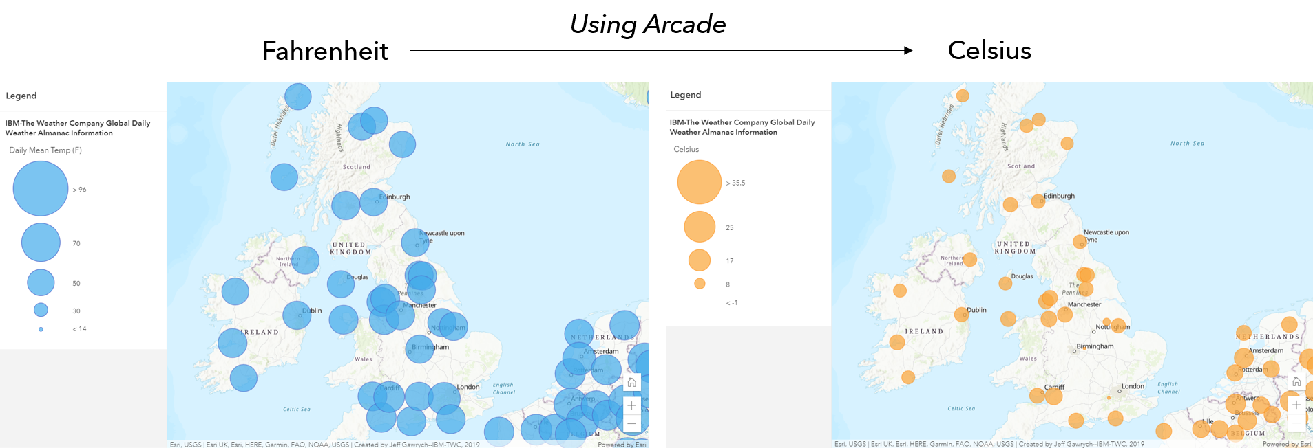Zoom out on the Celsius map
Image resolution: width=1313 pixels, height=448 pixels.
tap(1296, 423)
